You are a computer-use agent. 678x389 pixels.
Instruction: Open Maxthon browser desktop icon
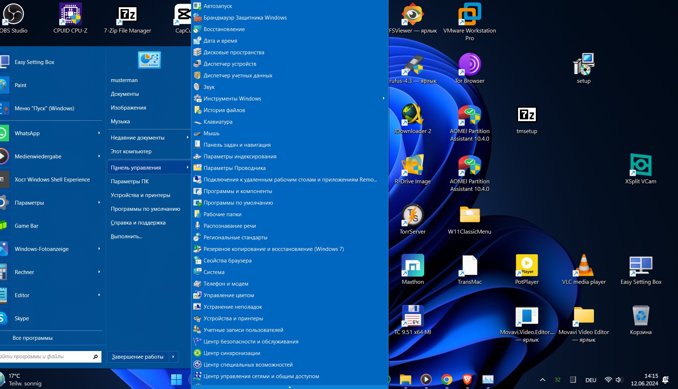point(412,266)
